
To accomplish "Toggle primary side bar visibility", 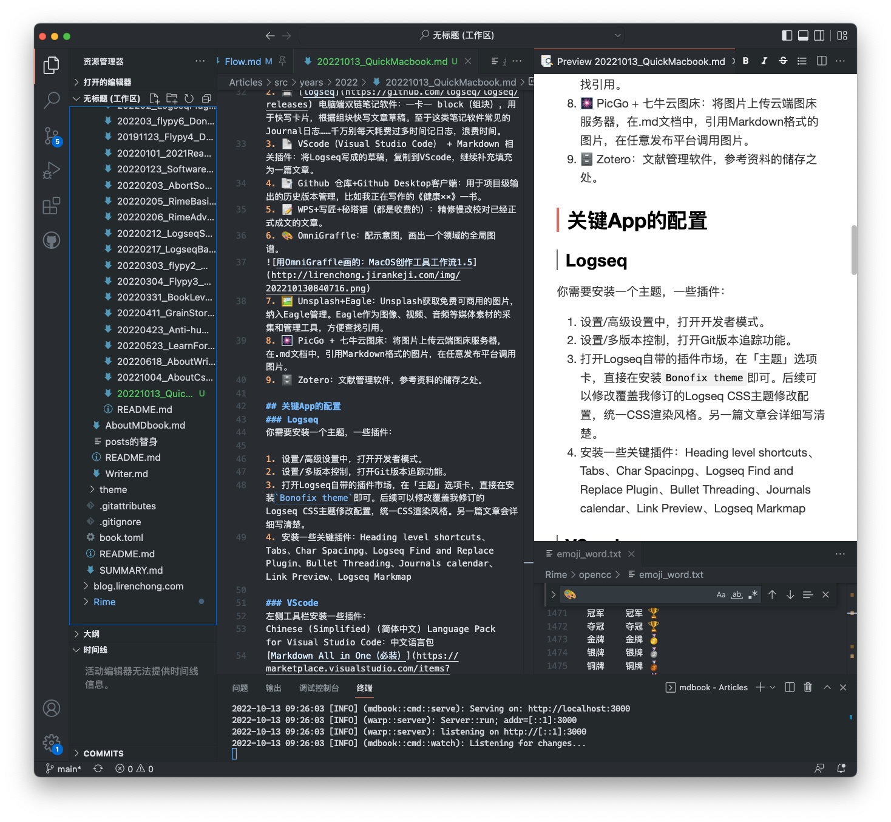I will [x=787, y=36].
